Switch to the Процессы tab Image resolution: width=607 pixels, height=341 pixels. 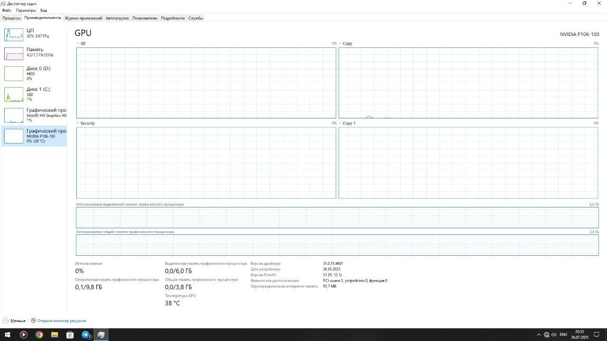[11, 18]
